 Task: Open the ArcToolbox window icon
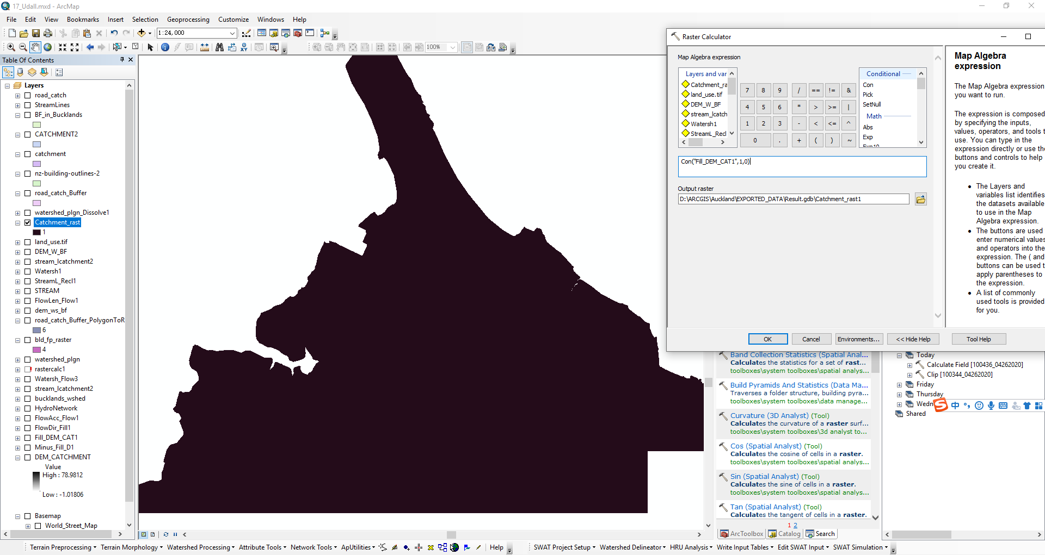click(298, 33)
